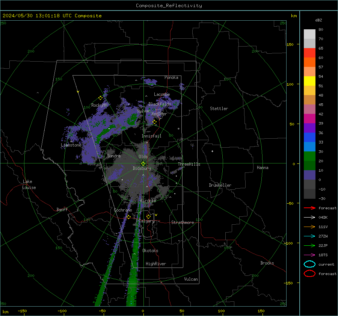Select the orange 57-60 dBZ swatch

(x=309, y=62)
